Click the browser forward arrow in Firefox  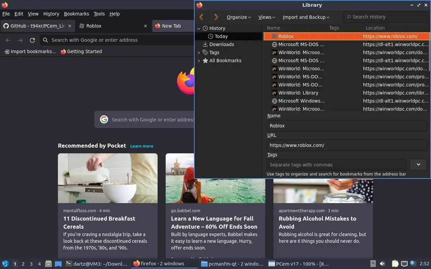(20, 40)
